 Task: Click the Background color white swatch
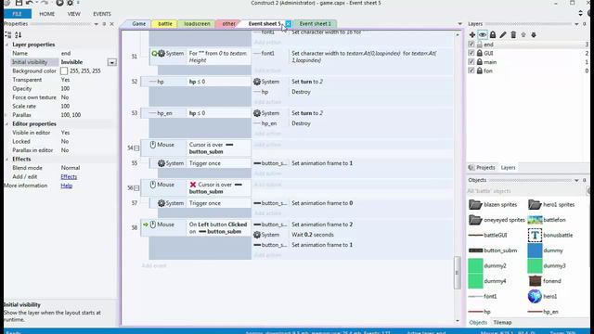point(64,71)
